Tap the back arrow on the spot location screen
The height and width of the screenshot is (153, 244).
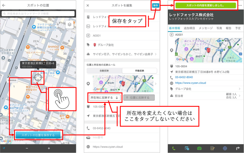[x=4, y=5]
